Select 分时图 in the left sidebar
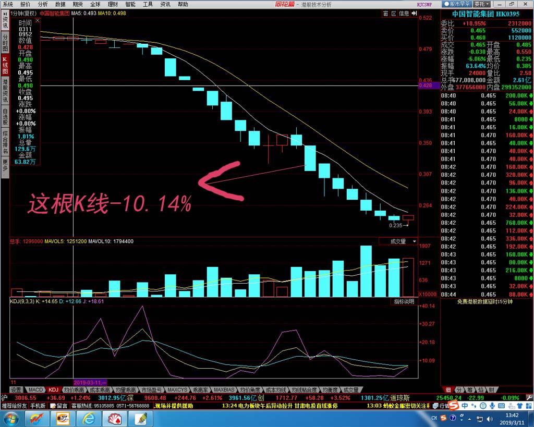The width and height of the screenshot is (534, 427). [x=5, y=43]
